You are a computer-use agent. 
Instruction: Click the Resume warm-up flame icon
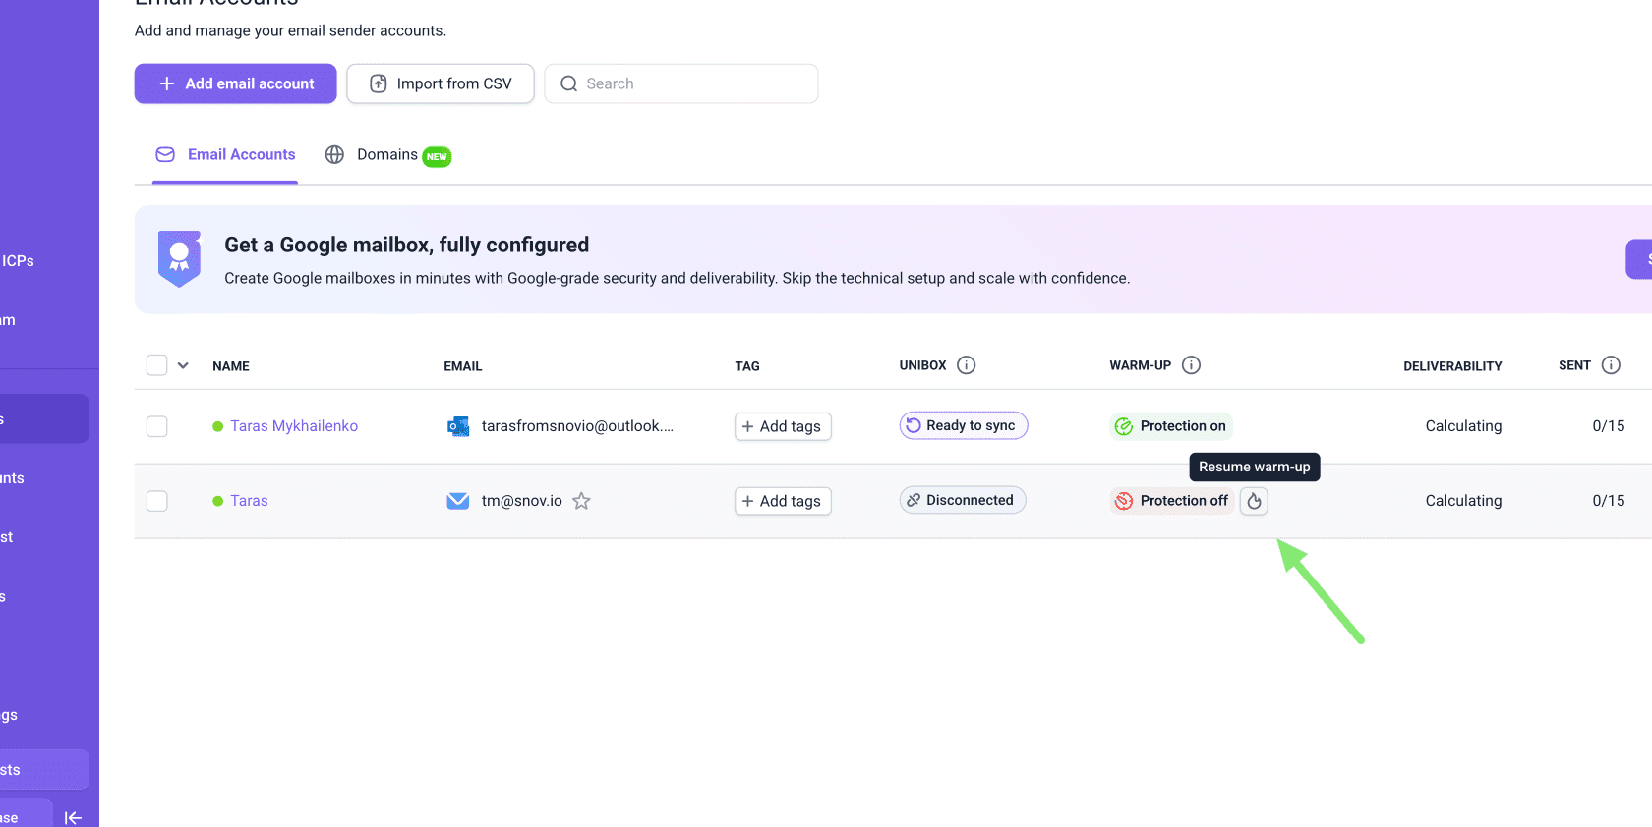tap(1254, 501)
